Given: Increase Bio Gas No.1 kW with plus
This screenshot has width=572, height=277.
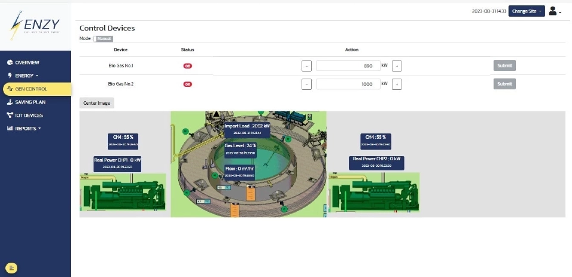Looking at the screenshot, I should pyautogui.click(x=397, y=66).
